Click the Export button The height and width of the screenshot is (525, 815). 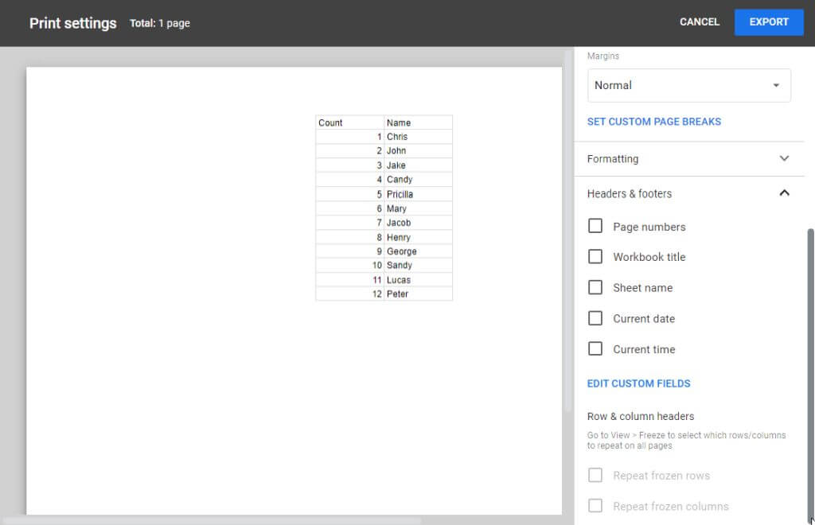[768, 22]
